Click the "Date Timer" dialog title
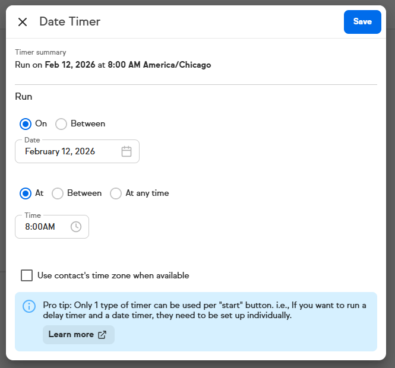This screenshot has height=368, width=395. point(69,22)
